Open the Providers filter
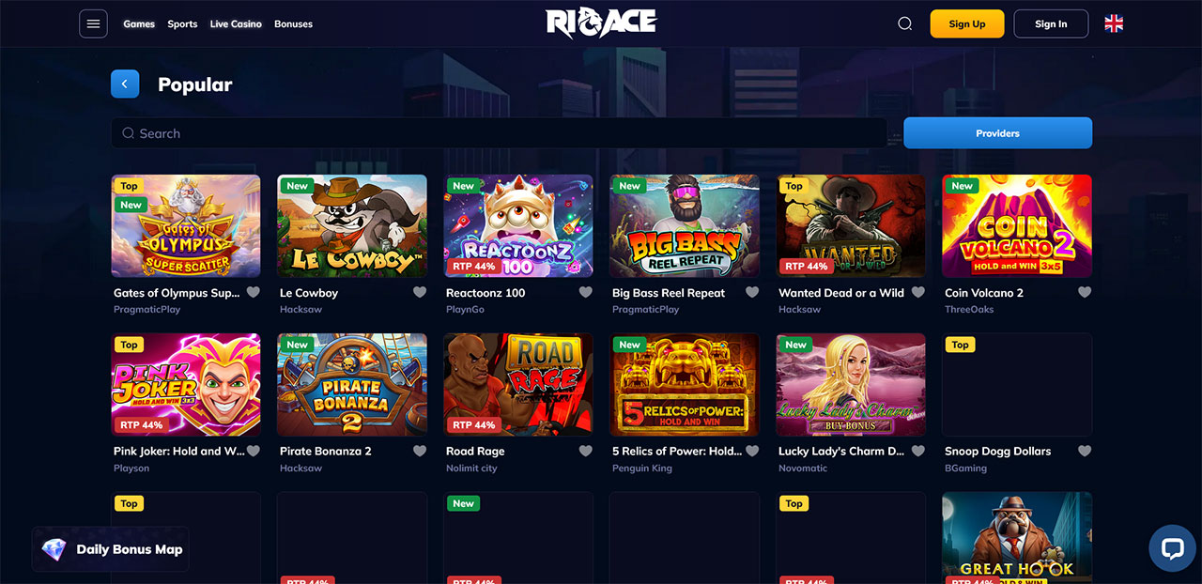 pos(997,133)
